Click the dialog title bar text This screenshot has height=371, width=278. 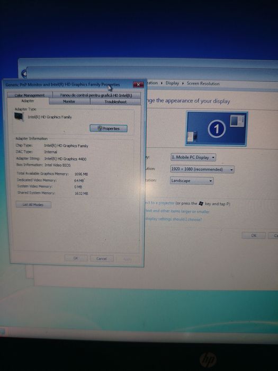(x=62, y=84)
